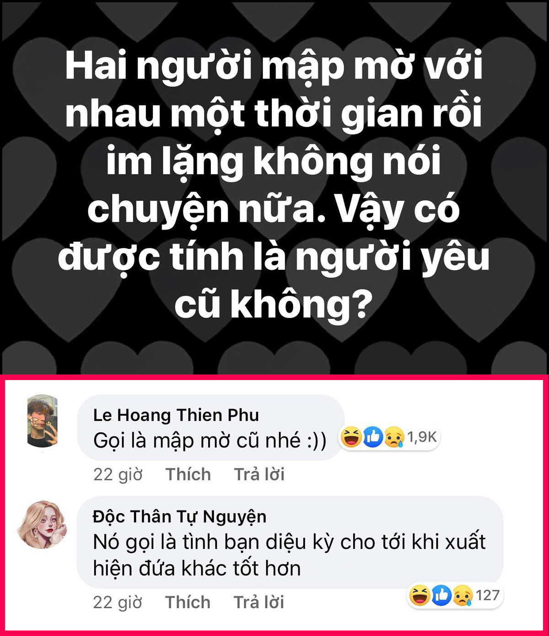549x636 pixels.
Task: Open Độc Thân Tự Nguyện's avatar
Action: [x=43, y=525]
